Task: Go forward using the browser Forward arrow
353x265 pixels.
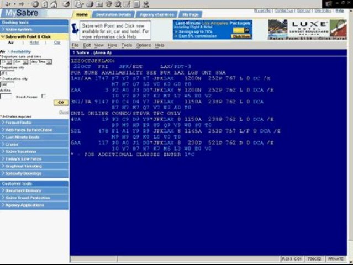Action: [x=22, y=4]
